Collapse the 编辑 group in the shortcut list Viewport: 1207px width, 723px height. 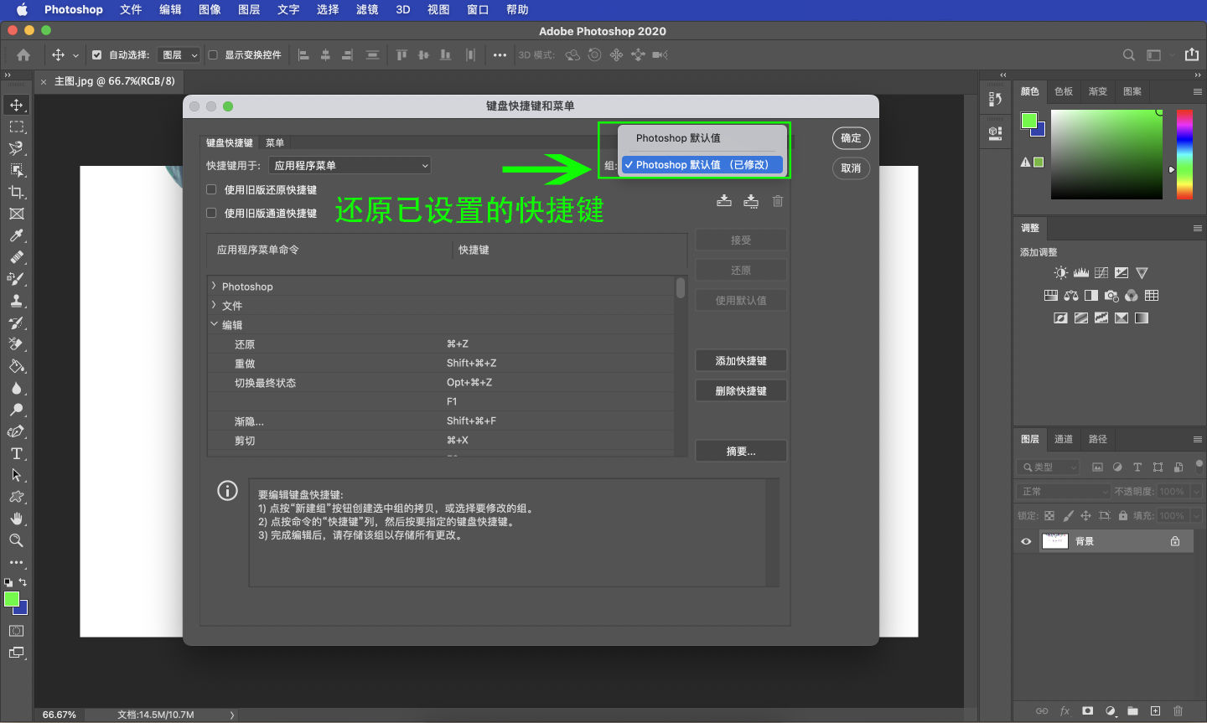(x=215, y=324)
